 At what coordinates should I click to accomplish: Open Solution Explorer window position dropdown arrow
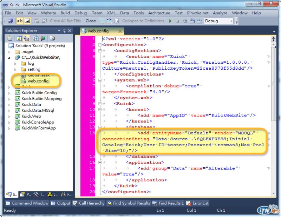tap(59, 31)
